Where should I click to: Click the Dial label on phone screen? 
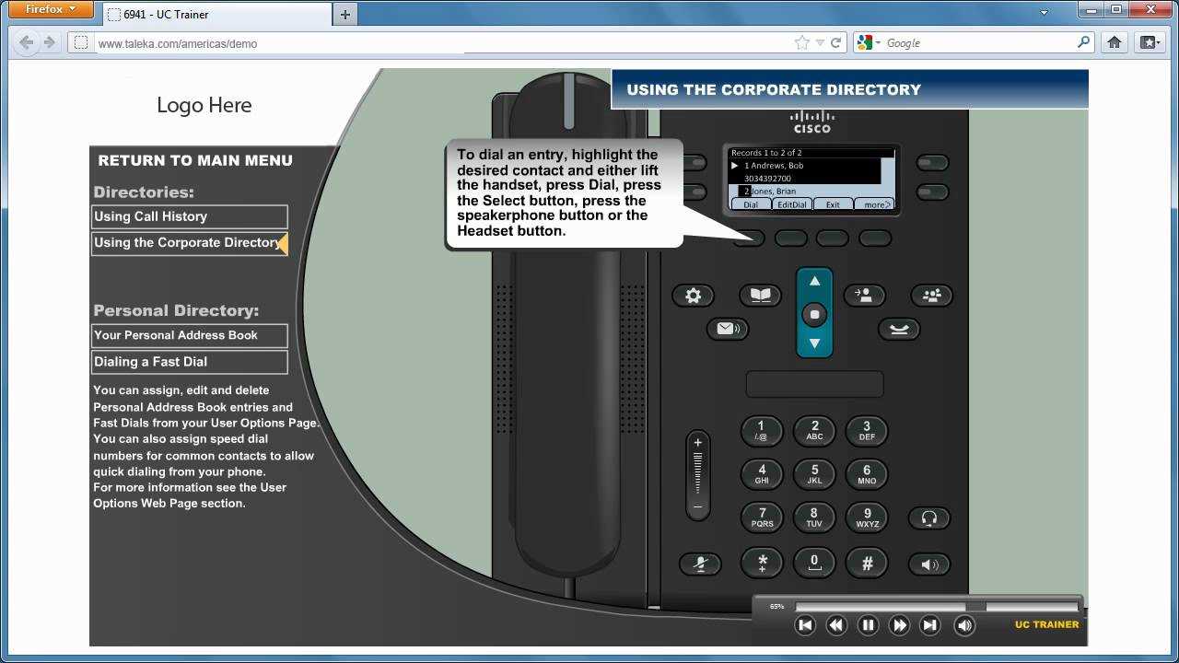pyautogui.click(x=750, y=204)
